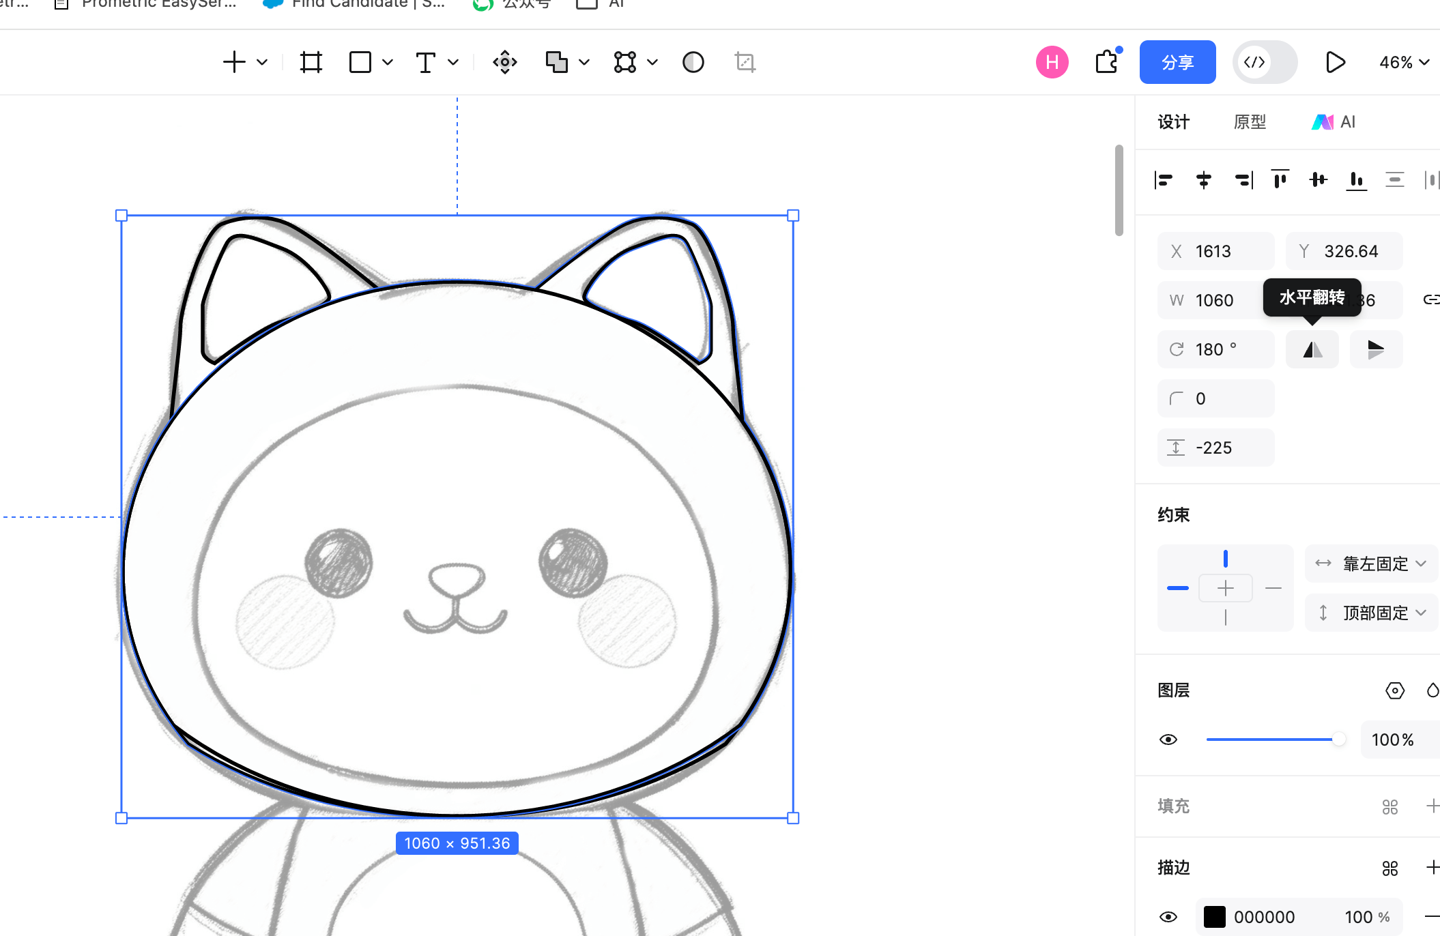
Task: Expand the 顶部固定 vertical constraint dropdown
Action: (x=1372, y=613)
